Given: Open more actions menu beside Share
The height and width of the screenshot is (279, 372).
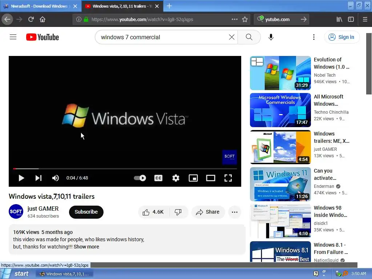Looking at the screenshot, I should coord(235,212).
